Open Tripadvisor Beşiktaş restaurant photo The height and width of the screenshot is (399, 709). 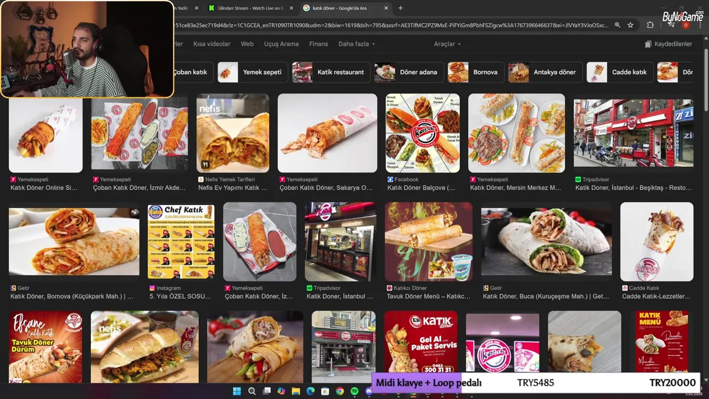click(x=633, y=133)
